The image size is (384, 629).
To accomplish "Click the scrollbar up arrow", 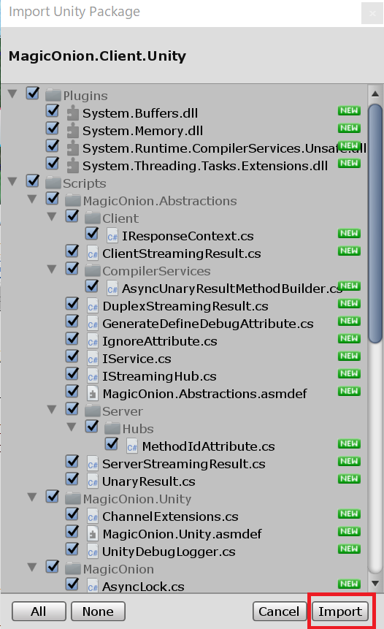I will [375, 94].
